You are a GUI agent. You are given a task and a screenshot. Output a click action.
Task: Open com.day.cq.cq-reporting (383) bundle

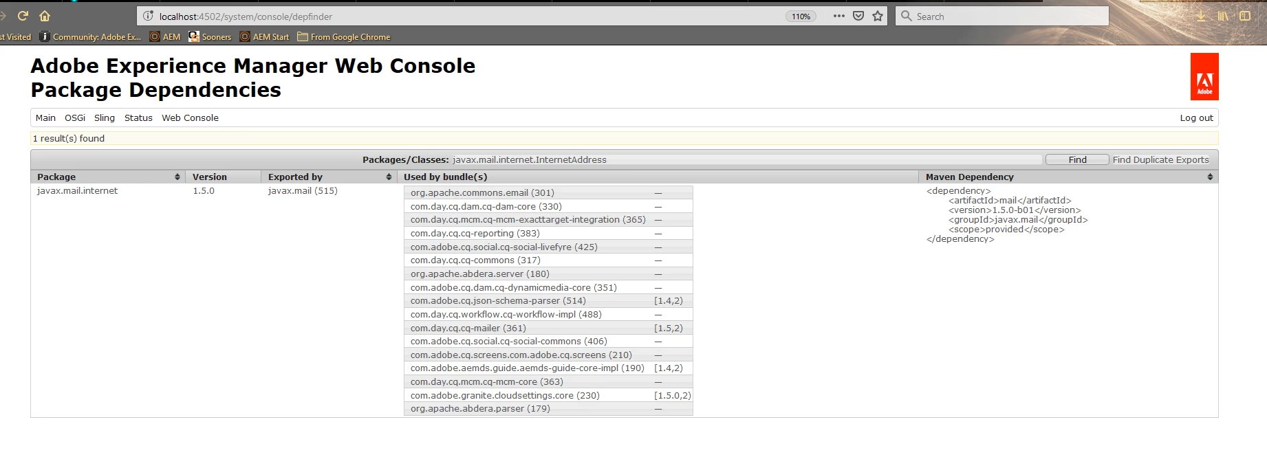coord(475,233)
